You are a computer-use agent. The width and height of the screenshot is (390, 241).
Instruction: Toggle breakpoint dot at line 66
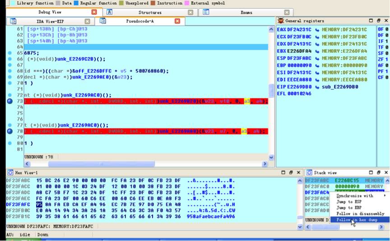coord(9,59)
